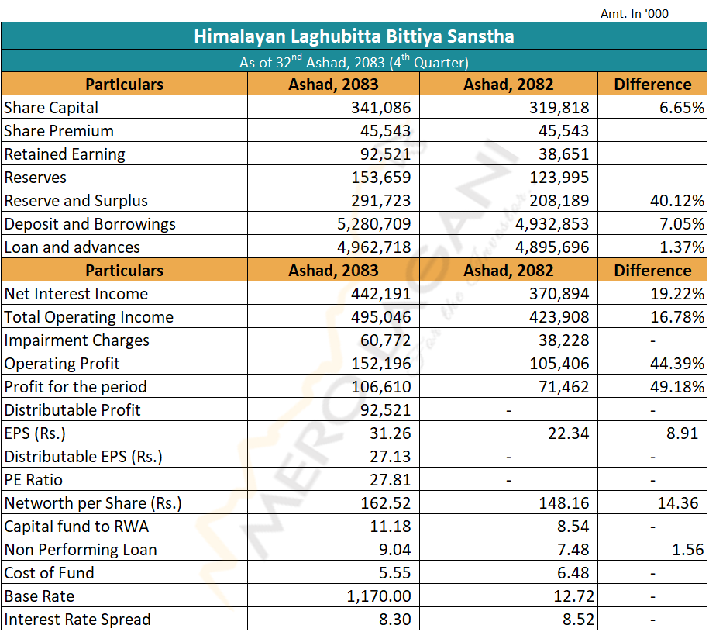Click Reserves value 123,995
709x632 pixels.
click(559, 178)
